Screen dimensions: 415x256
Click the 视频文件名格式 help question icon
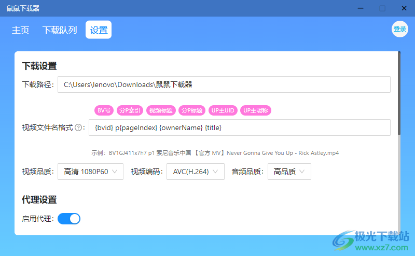click(78, 127)
